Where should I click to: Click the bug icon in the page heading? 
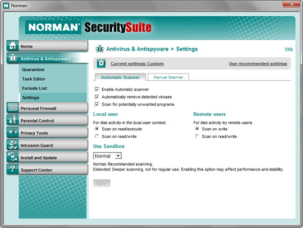tap(100, 49)
